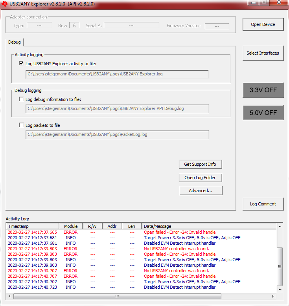Select log entry timestamped 14:17:37.665
Image resolution: width=289 pixels, height=306 pixels.
(142, 232)
